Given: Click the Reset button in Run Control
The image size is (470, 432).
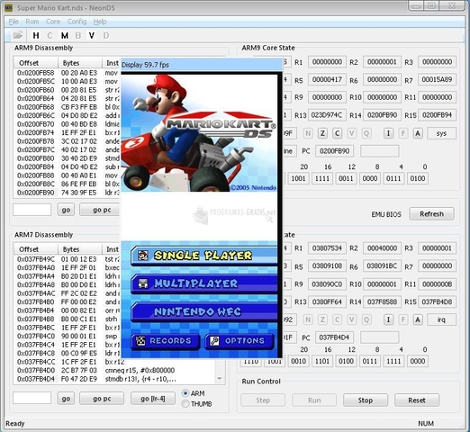Looking at the screenshot, I should click(417, 400).
